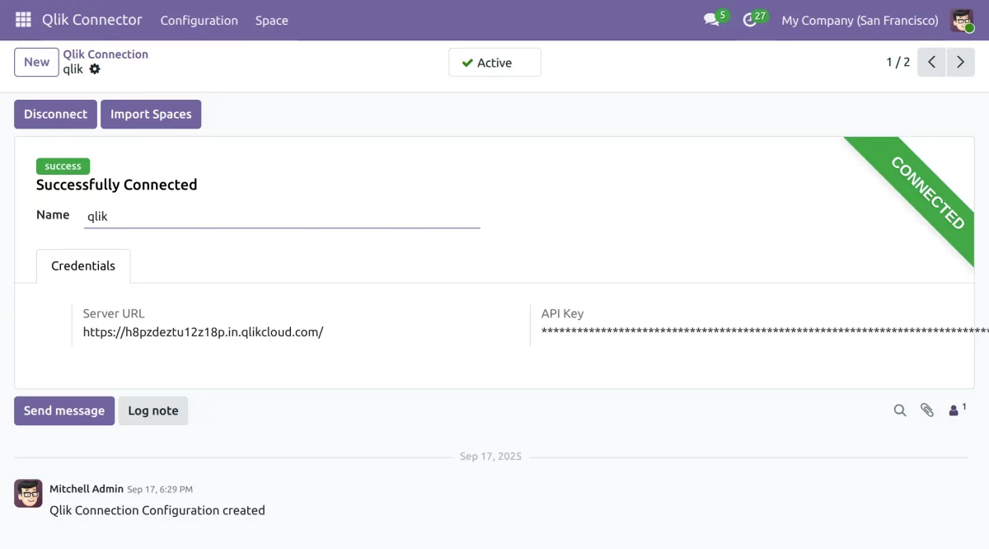Screen dimensions: 989x549
Task: Click the Sep 17, 6:29 PM timestamp
Action: point(160,490)
